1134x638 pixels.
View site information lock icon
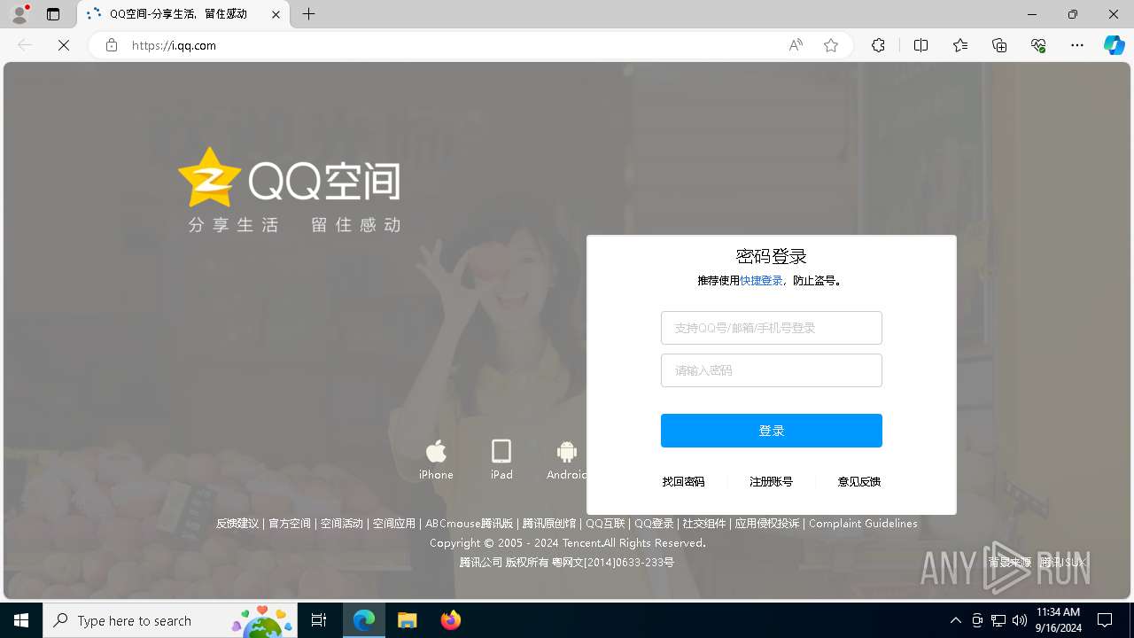(x=112, y=45)
